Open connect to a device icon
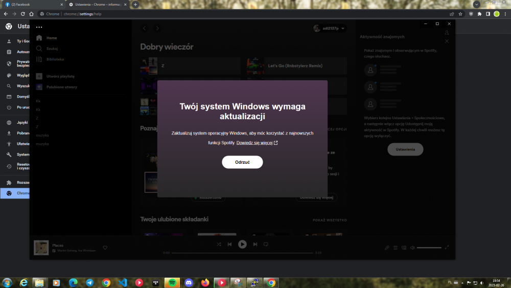Screen dimensions: 511x288 [x=404, y=248]
